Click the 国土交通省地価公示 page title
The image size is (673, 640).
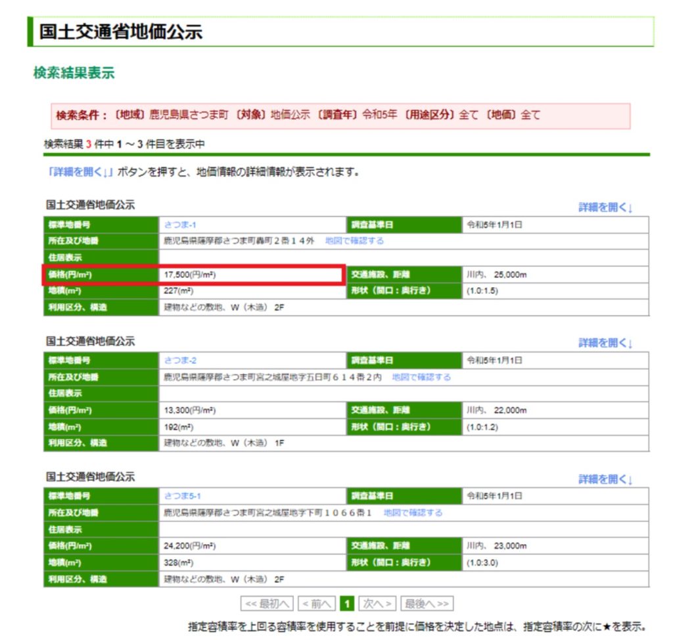tap(121, 32)
